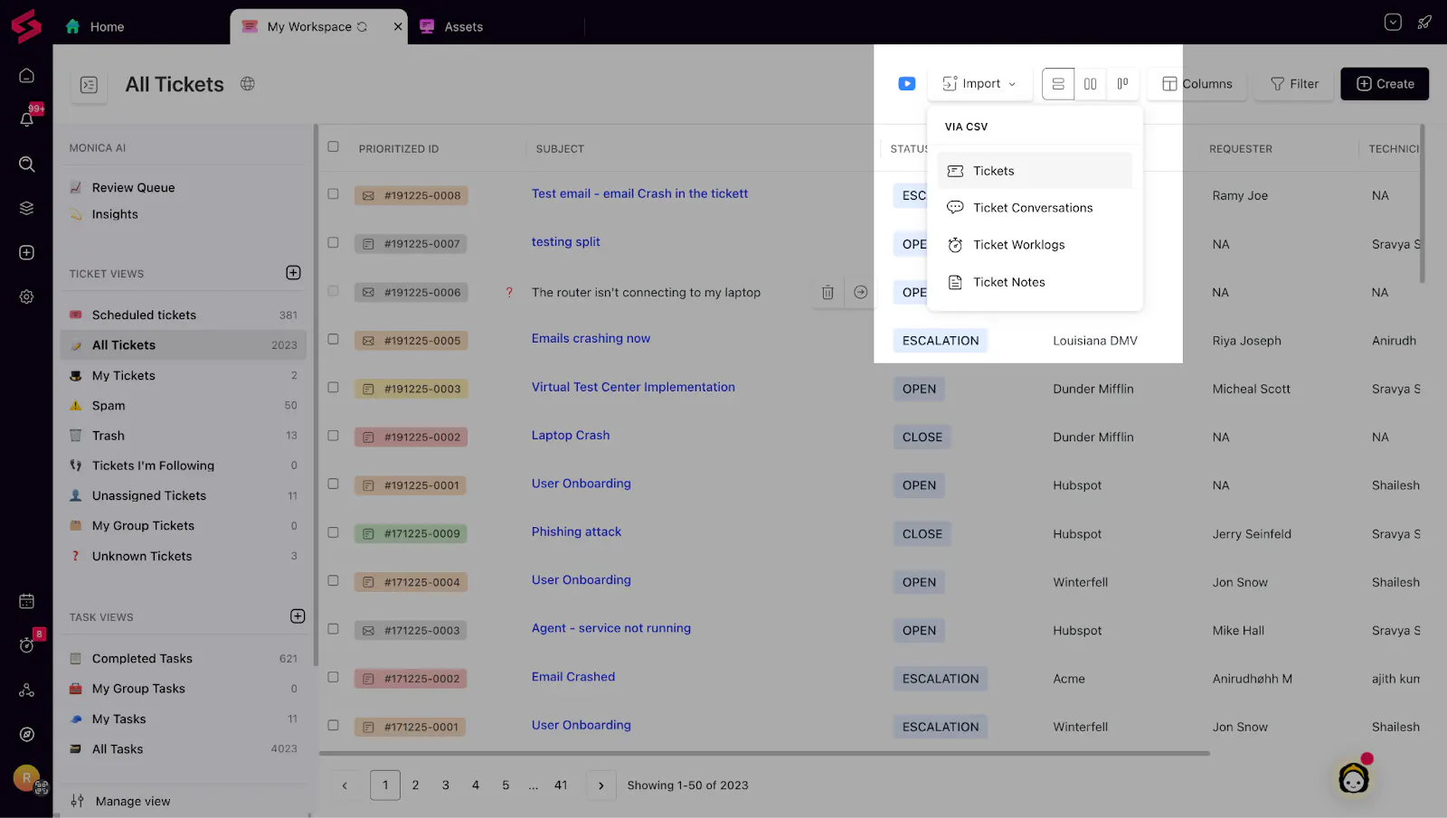Click the horizontal scrollbar below the table

coord(764,753)
